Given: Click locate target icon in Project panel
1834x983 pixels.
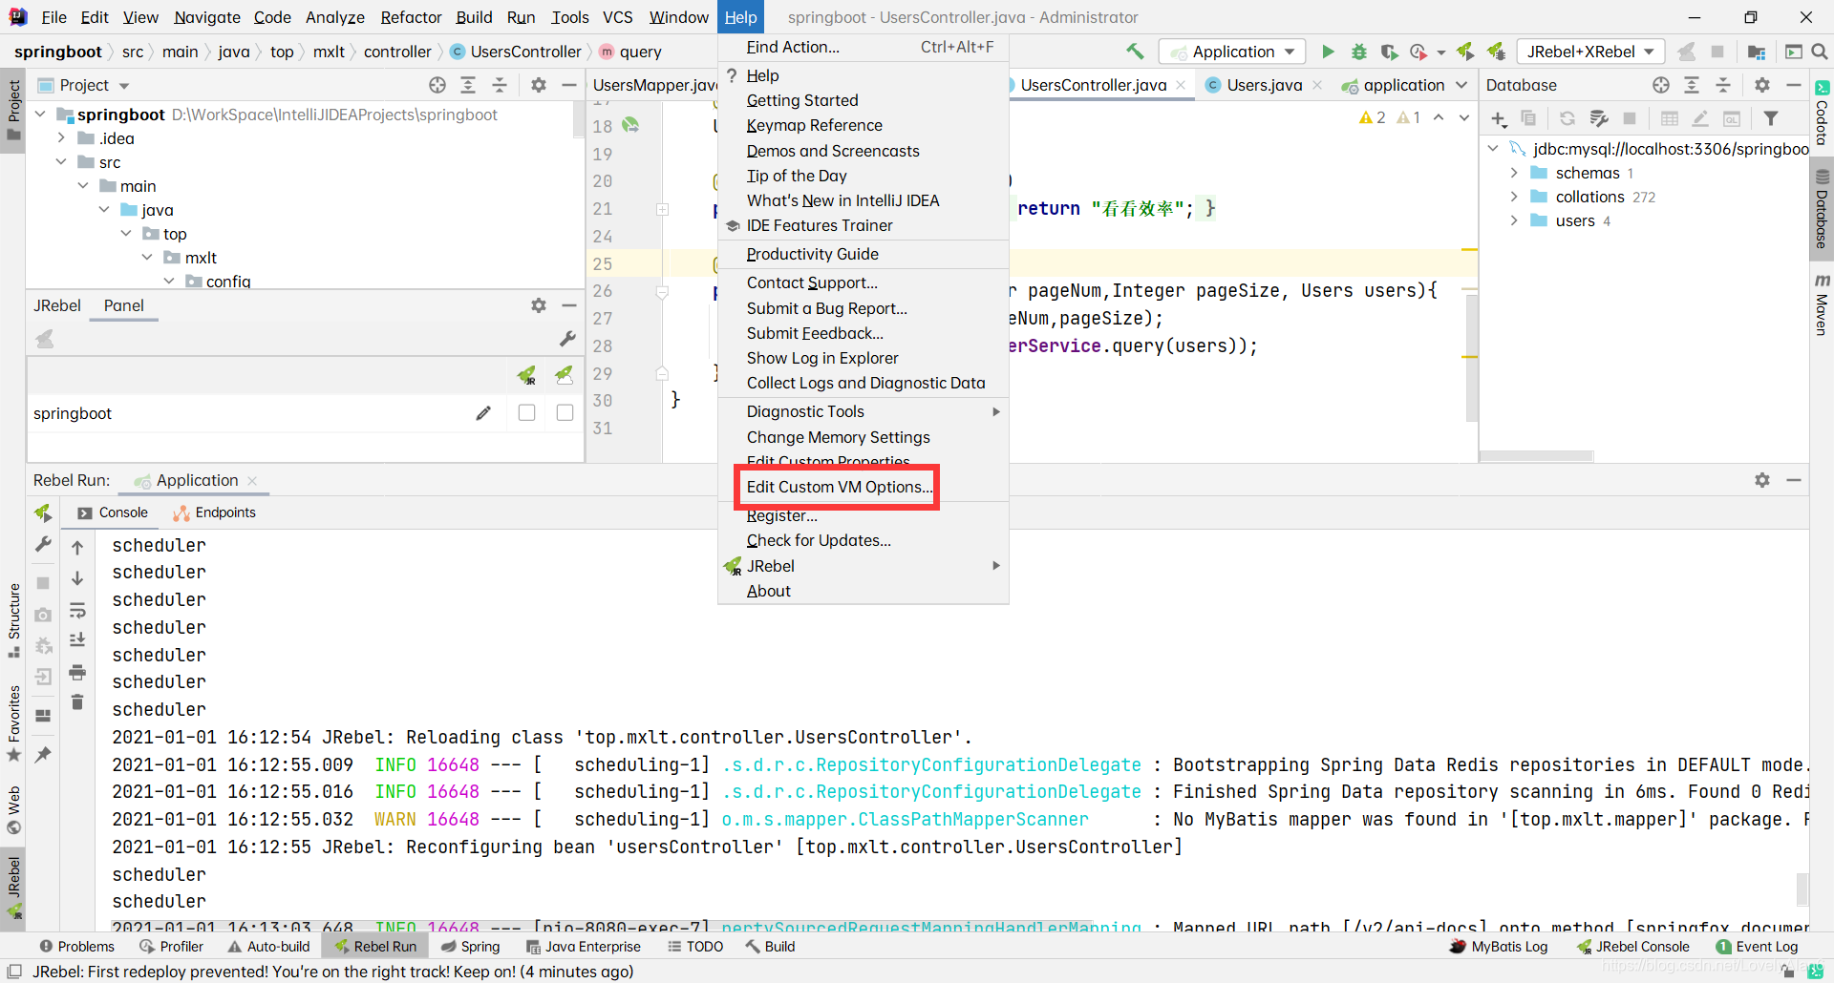Looking at the screenshot, I should click(437, 85).
